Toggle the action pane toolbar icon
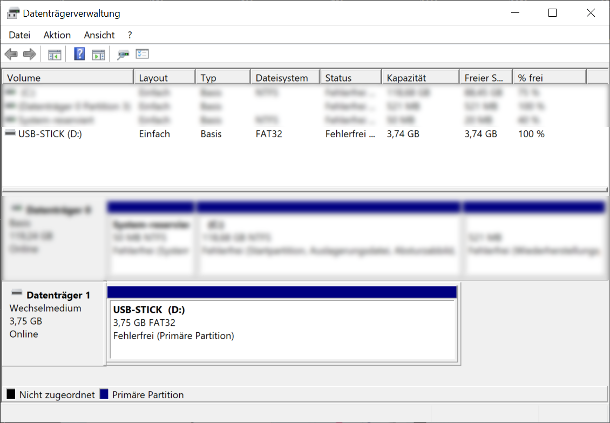 click(98, 53)
